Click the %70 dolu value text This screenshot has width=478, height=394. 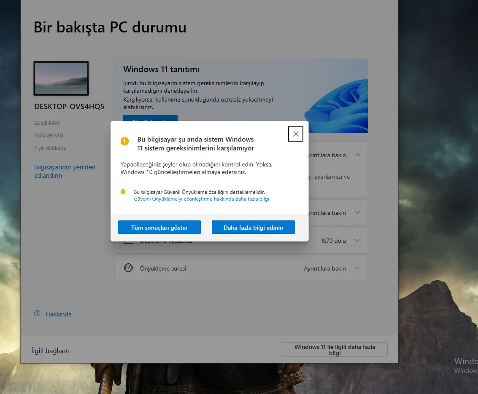333,241
